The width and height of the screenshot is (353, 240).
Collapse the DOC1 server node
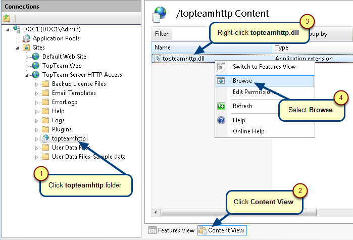click(8, 29)
